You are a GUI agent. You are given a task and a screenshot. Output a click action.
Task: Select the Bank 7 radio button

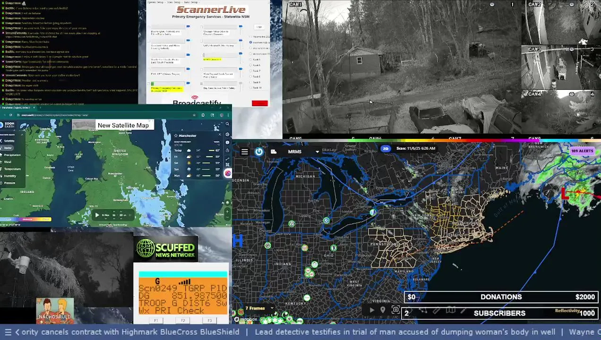pyautogui.click(x=250, y=71)
